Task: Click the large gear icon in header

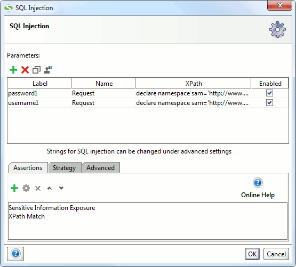Action: coord(277,30)
